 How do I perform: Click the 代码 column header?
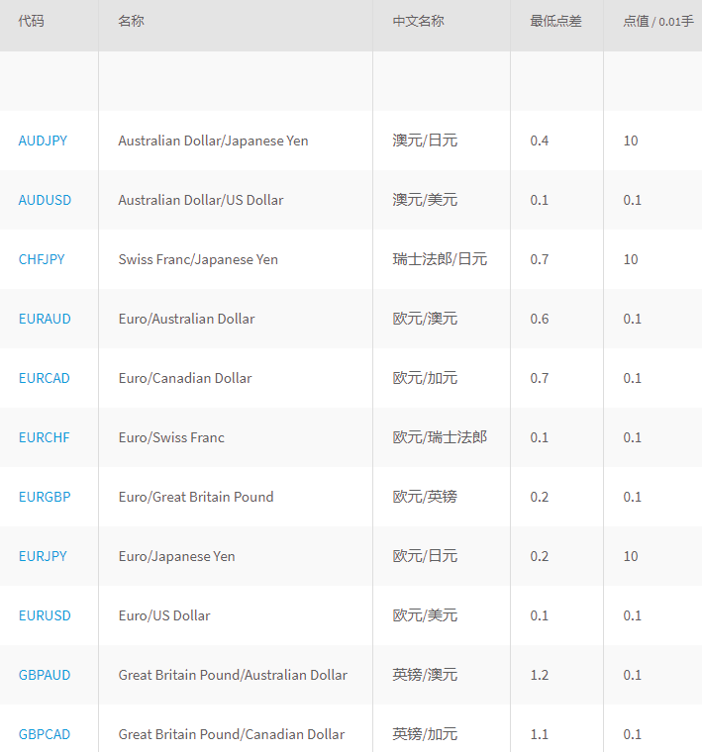[32, 21]
